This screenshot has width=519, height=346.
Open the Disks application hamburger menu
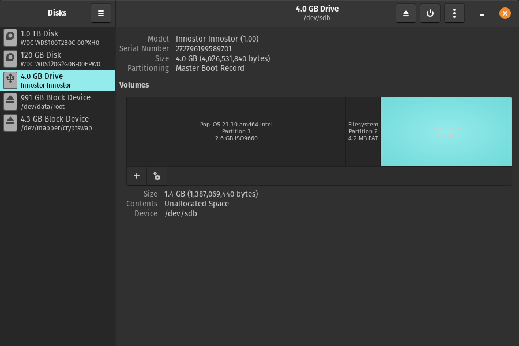click(100, 13)
